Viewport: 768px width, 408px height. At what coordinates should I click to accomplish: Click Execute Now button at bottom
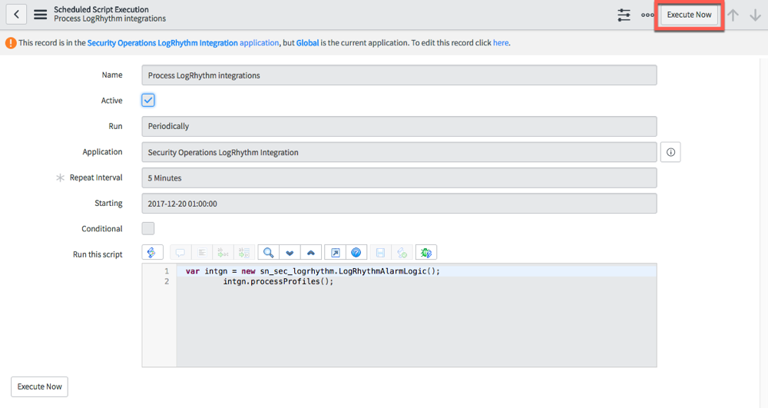(x=40, y=386)
